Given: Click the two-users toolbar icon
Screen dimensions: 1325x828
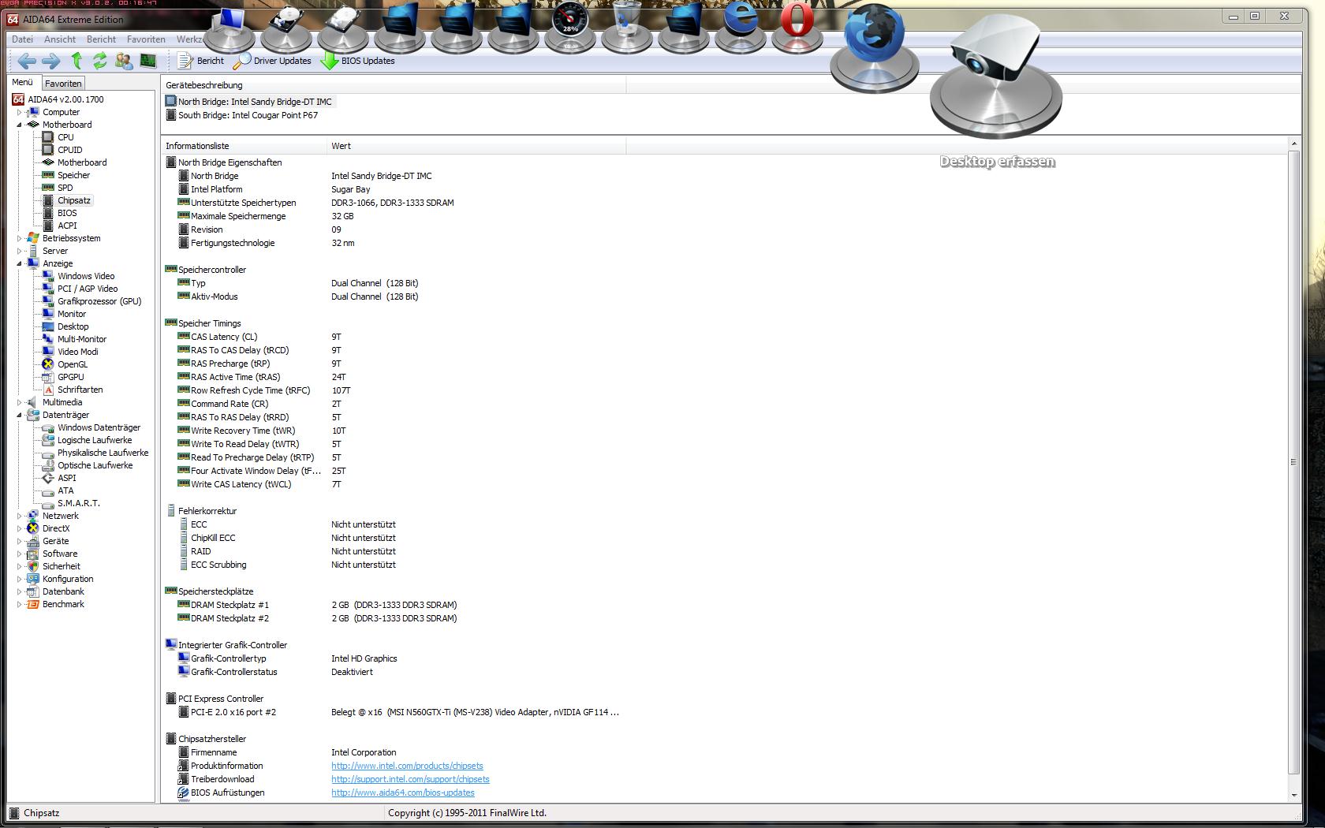Looking at the screenshot, I should pyautogui.click(x=124, y=61).
